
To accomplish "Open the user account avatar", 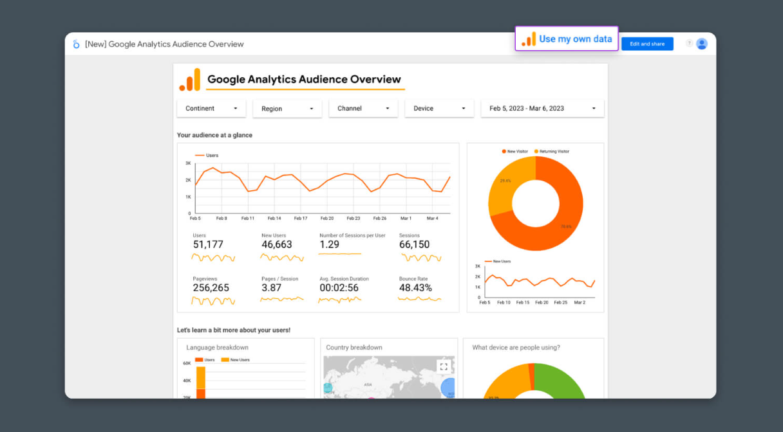I will 702,44.
